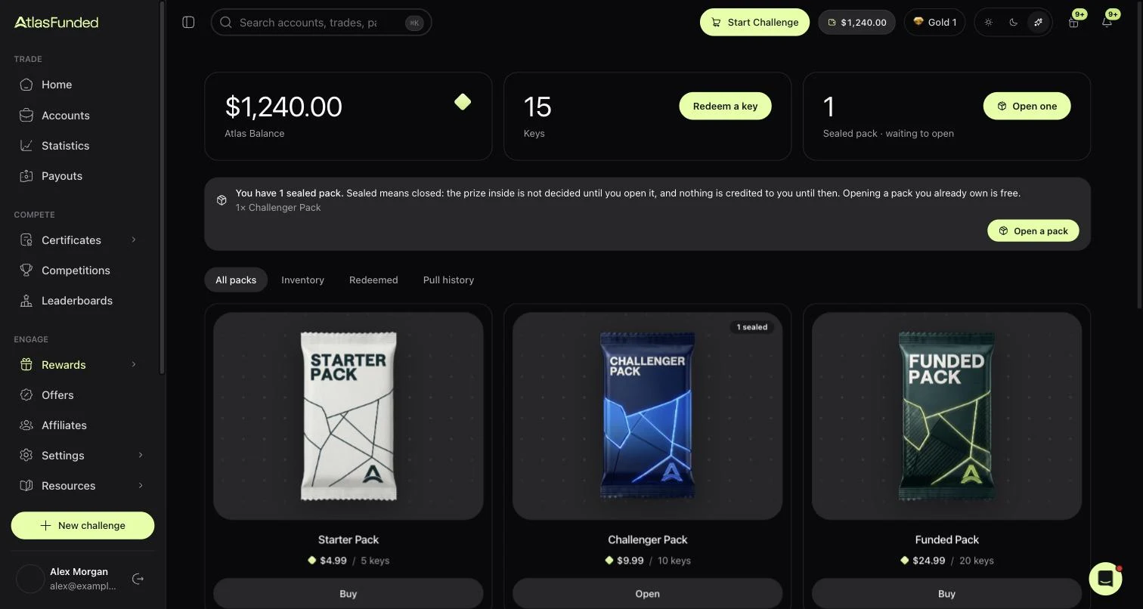Click the 15 Keys count

coord(537,107)
